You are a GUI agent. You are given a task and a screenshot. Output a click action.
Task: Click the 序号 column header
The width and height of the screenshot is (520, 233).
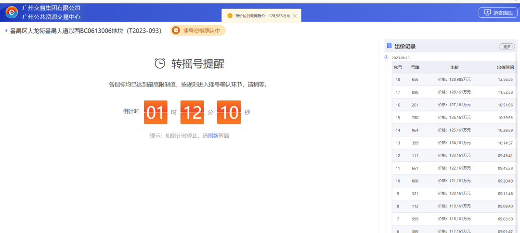click(x=398, y=68)
